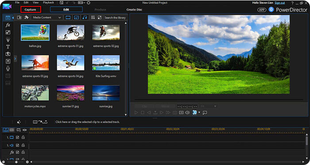310x165 pixels.
Task: Open the Particle Room in the sidebar
Action: point(8,39)
